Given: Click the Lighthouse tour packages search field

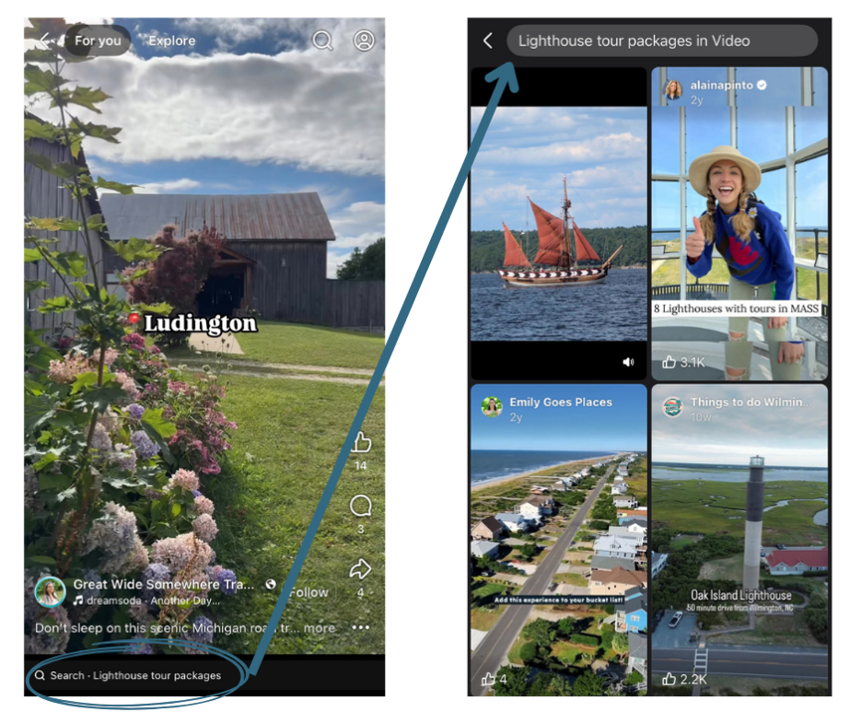Looking at the screenshot, I should pos(661,41).
